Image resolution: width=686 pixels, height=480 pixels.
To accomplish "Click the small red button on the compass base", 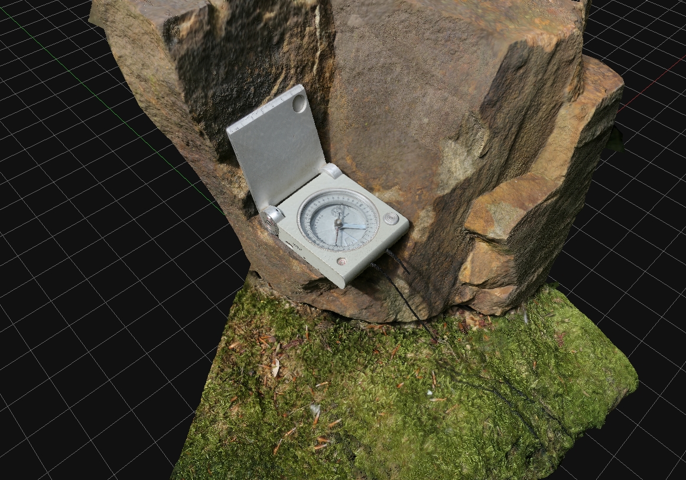I will coord(342,261).
